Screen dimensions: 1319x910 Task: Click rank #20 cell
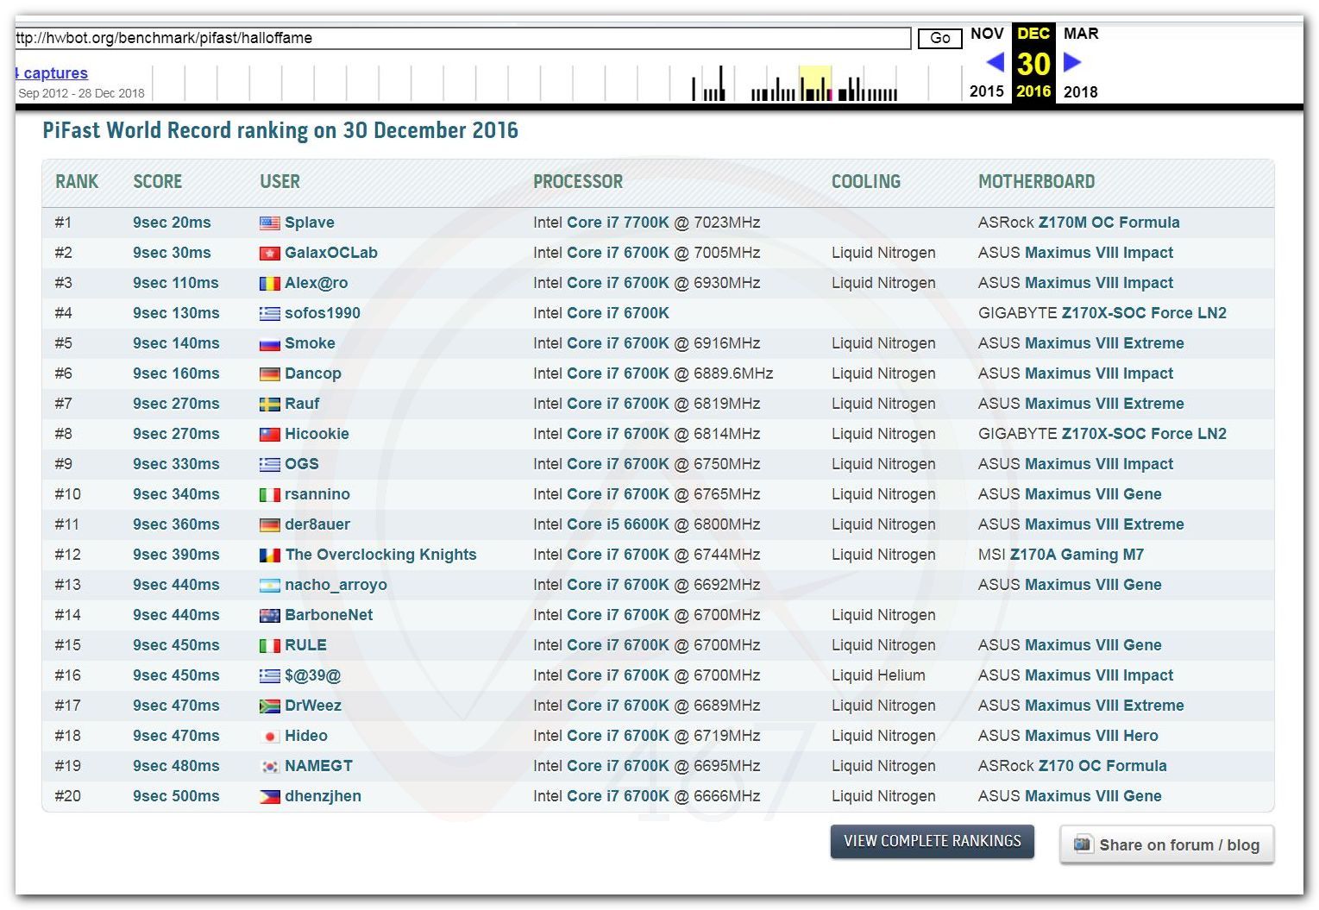click(68, 796)
